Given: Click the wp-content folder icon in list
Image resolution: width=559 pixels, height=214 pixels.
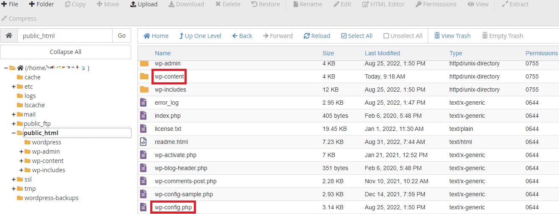Looking at the screenshot, I should (144, 76).
